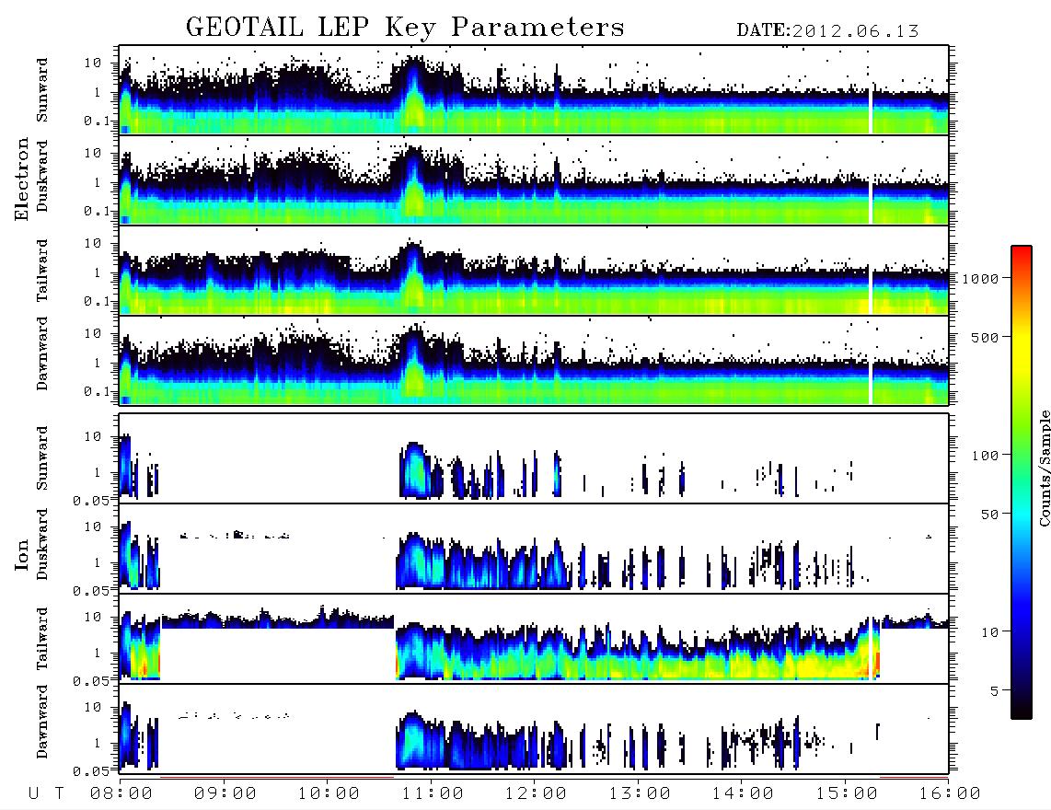Click the vertical "Electron" group label
The height and width of the screenshot is (810, 1051).
pos(22,179)
